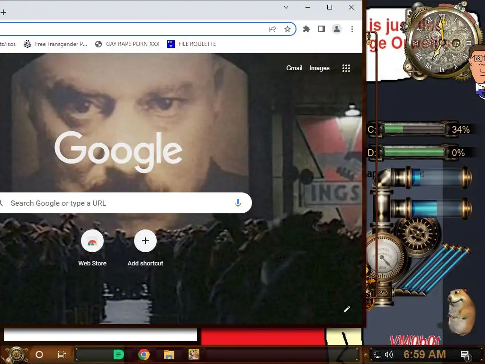Open the Images link on the new tab page

(x=319, y=68)
